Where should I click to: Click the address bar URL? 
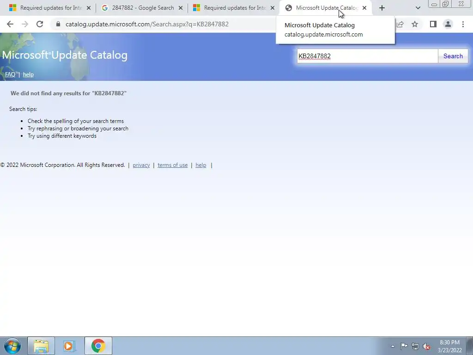[147, 24]
